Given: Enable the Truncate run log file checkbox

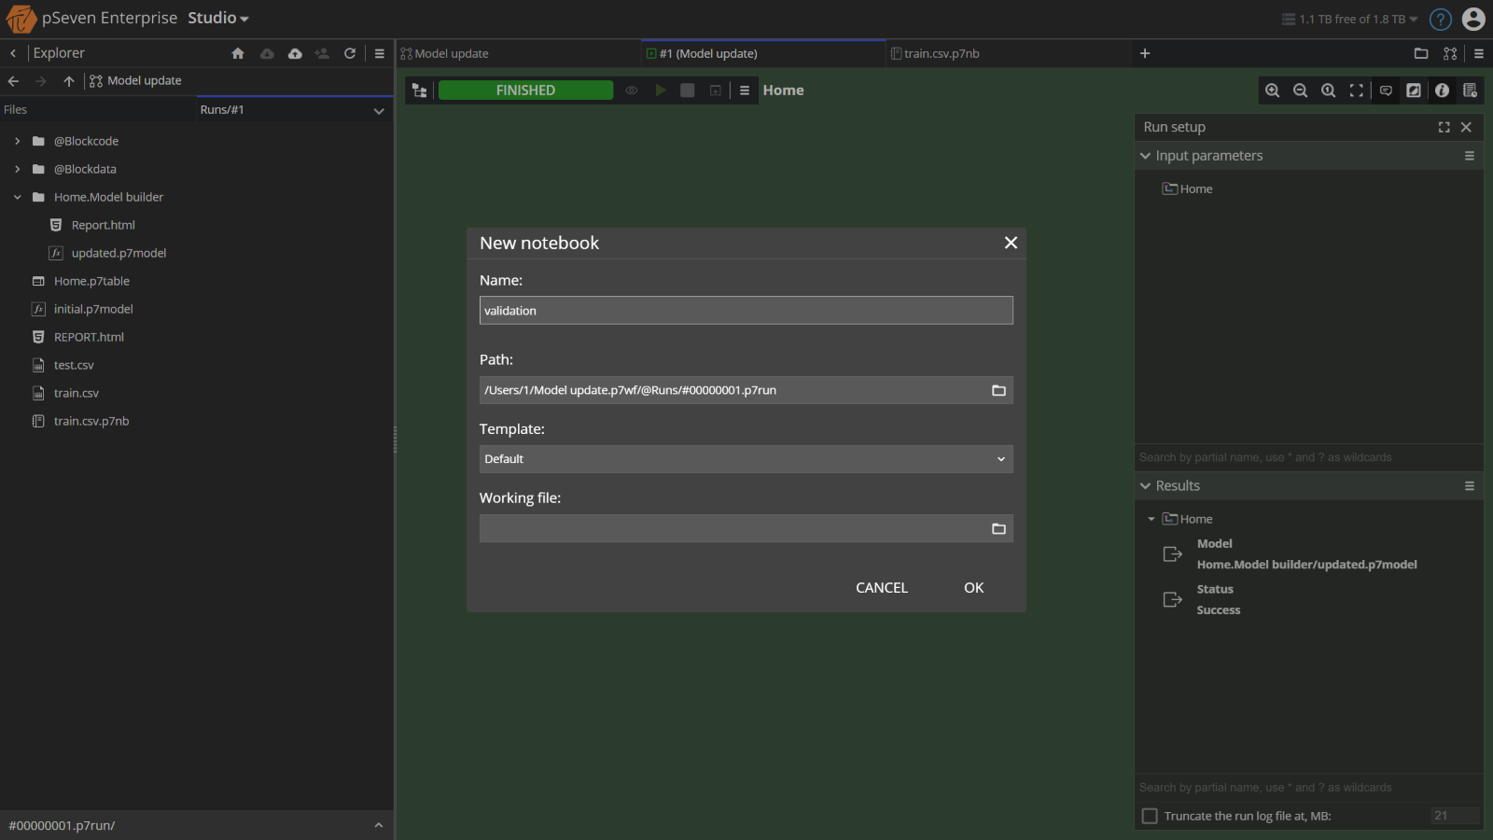Looking at the screenshot, I should 1150,816.
